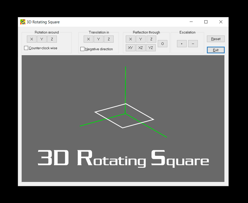Rotate around the X axis

tap(32, 39)
